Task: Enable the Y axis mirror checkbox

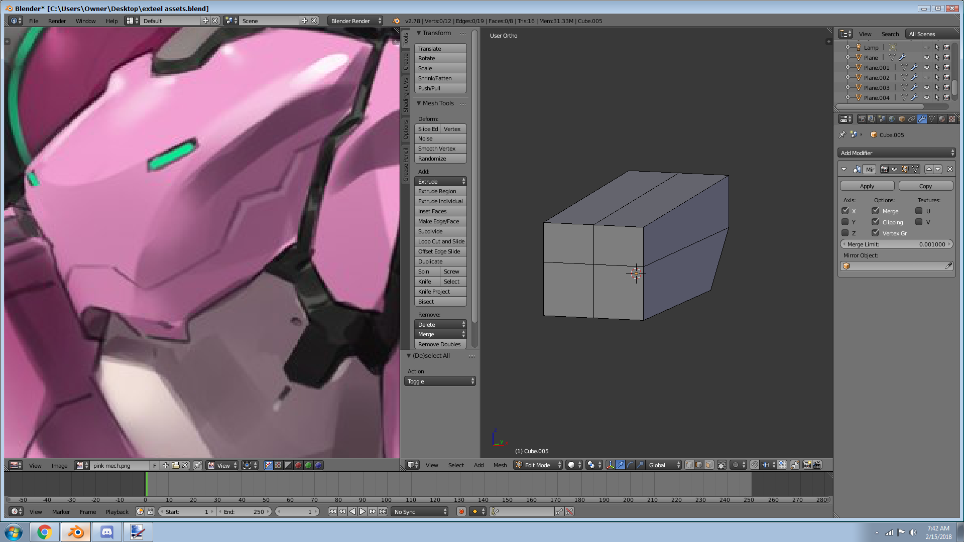Action: 845,222
